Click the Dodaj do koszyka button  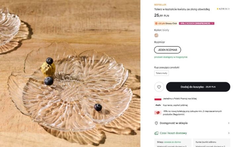click(198, 87)
